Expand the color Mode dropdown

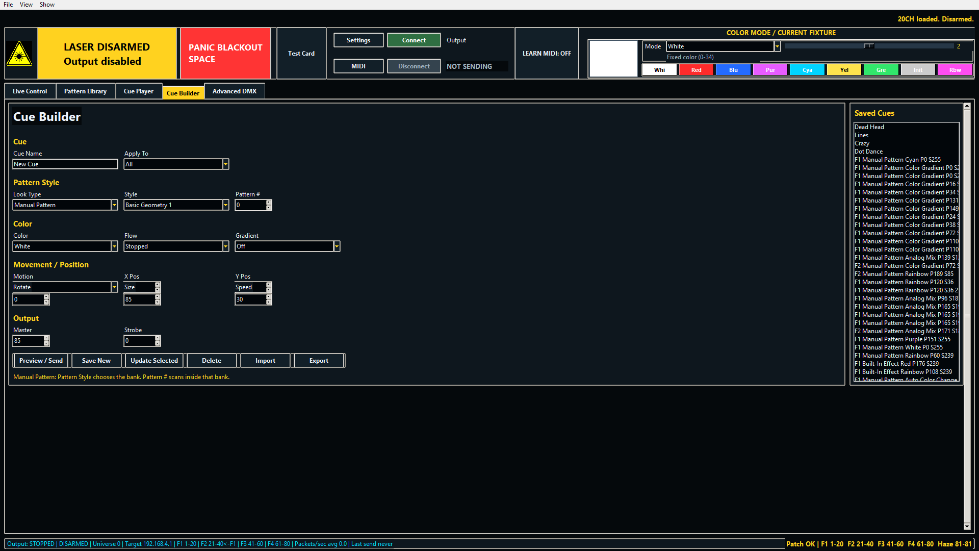point(777,46)
